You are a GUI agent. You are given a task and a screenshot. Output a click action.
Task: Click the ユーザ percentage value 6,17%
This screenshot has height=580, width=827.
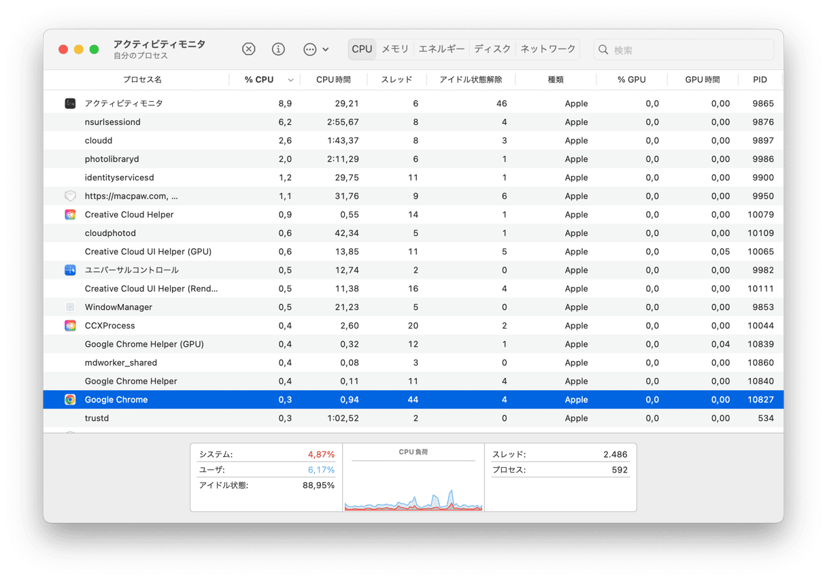[321, 470]
